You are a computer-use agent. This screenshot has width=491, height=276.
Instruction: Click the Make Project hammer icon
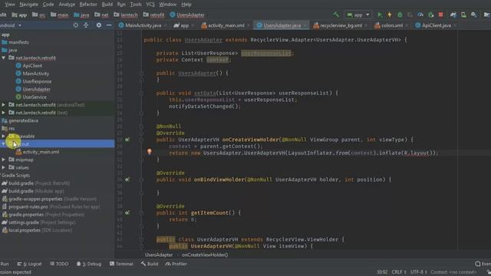[336, 15]
